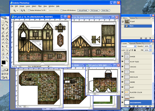The width and height of the screenshot is (155, 111).
Task: Select the Pen tool
Action: [3, 50]
